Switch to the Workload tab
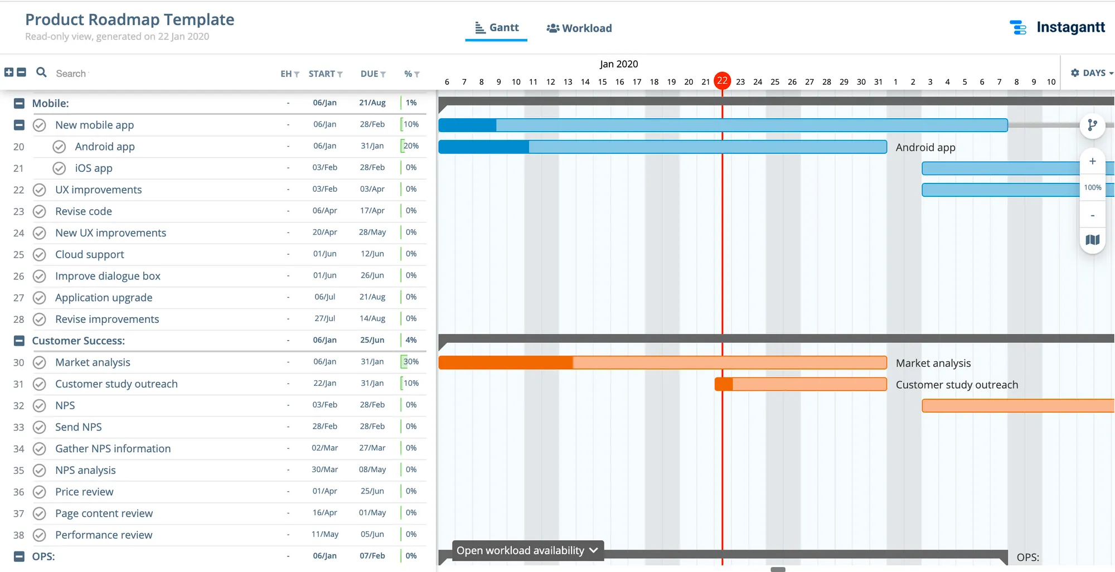1115x572 pixels. pyautogui.click(x=579, y=28)
